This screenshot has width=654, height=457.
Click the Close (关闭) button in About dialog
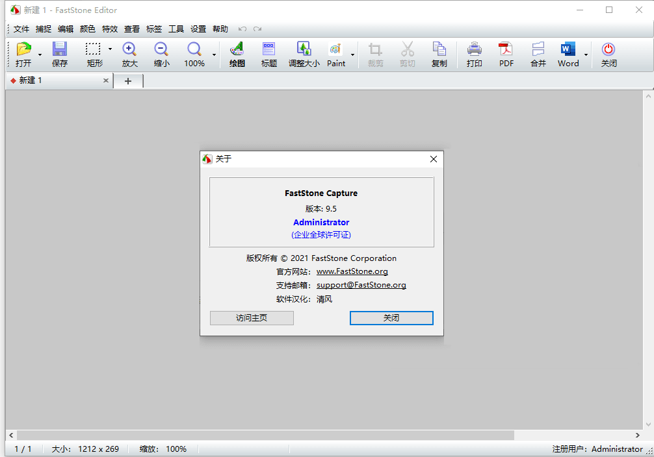[x=391, y=318]
